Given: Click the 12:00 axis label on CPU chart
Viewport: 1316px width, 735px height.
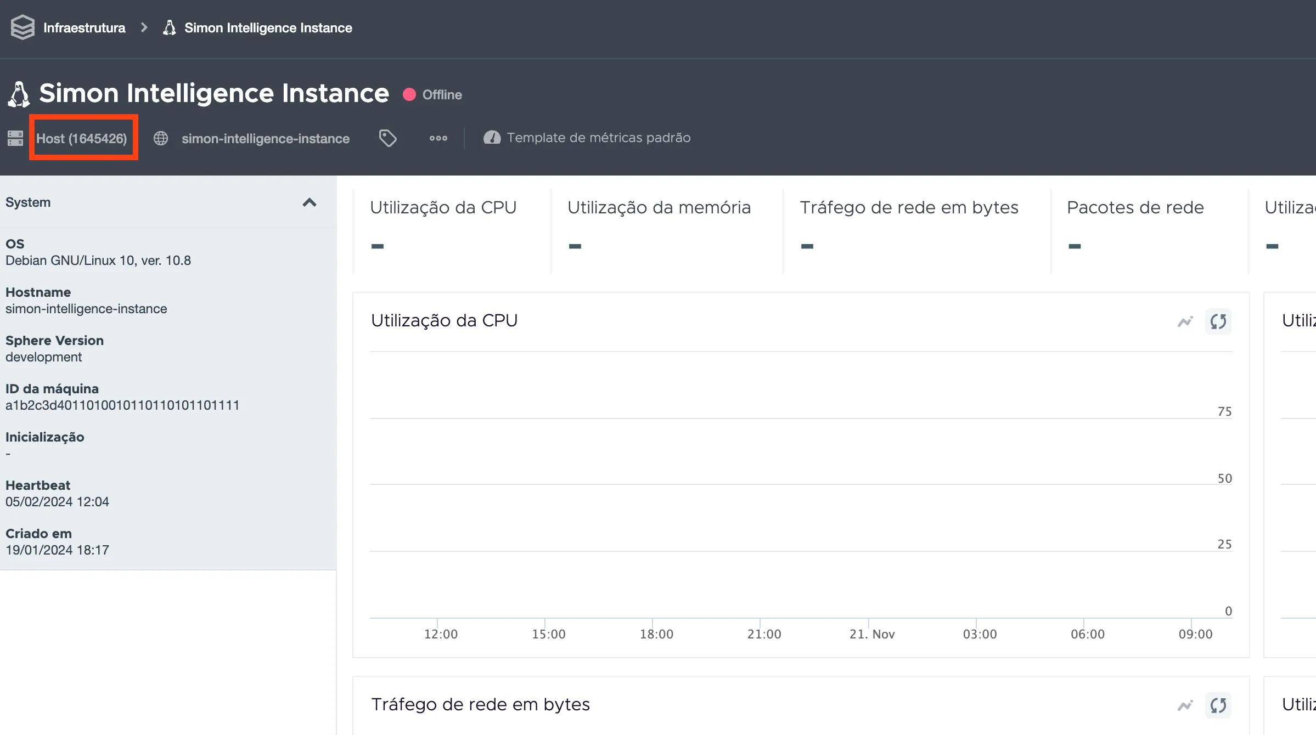Looking at the screenshot, I should point(441,634).
